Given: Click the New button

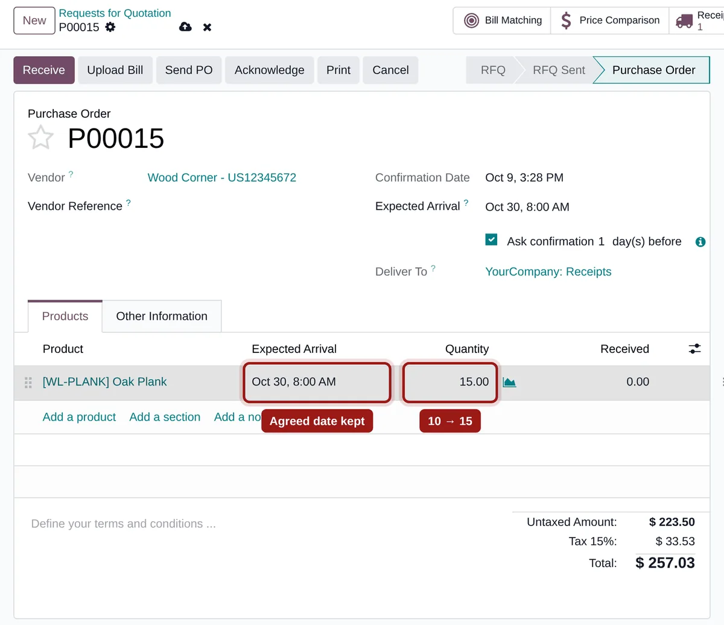Looking at the screenshot, I should pyautogui.click(x=34, y=21).
